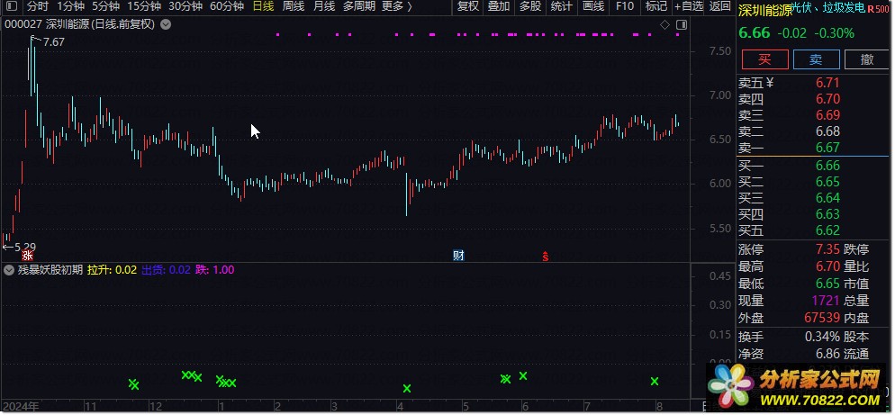Image resolution: width=895 pixels, height=415 pixels.
Task: Click the current price 6.66 header
Action: point(754,33)
